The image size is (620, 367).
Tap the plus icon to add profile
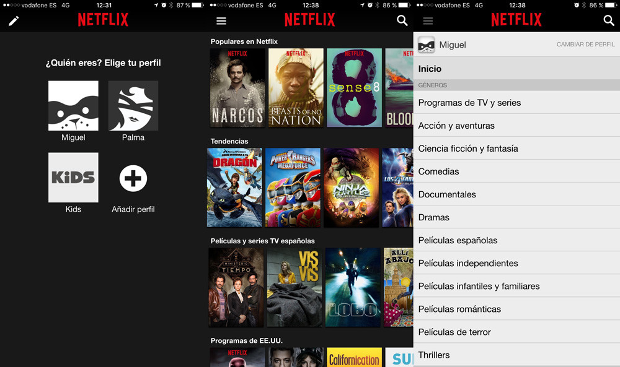pos(133,178)
